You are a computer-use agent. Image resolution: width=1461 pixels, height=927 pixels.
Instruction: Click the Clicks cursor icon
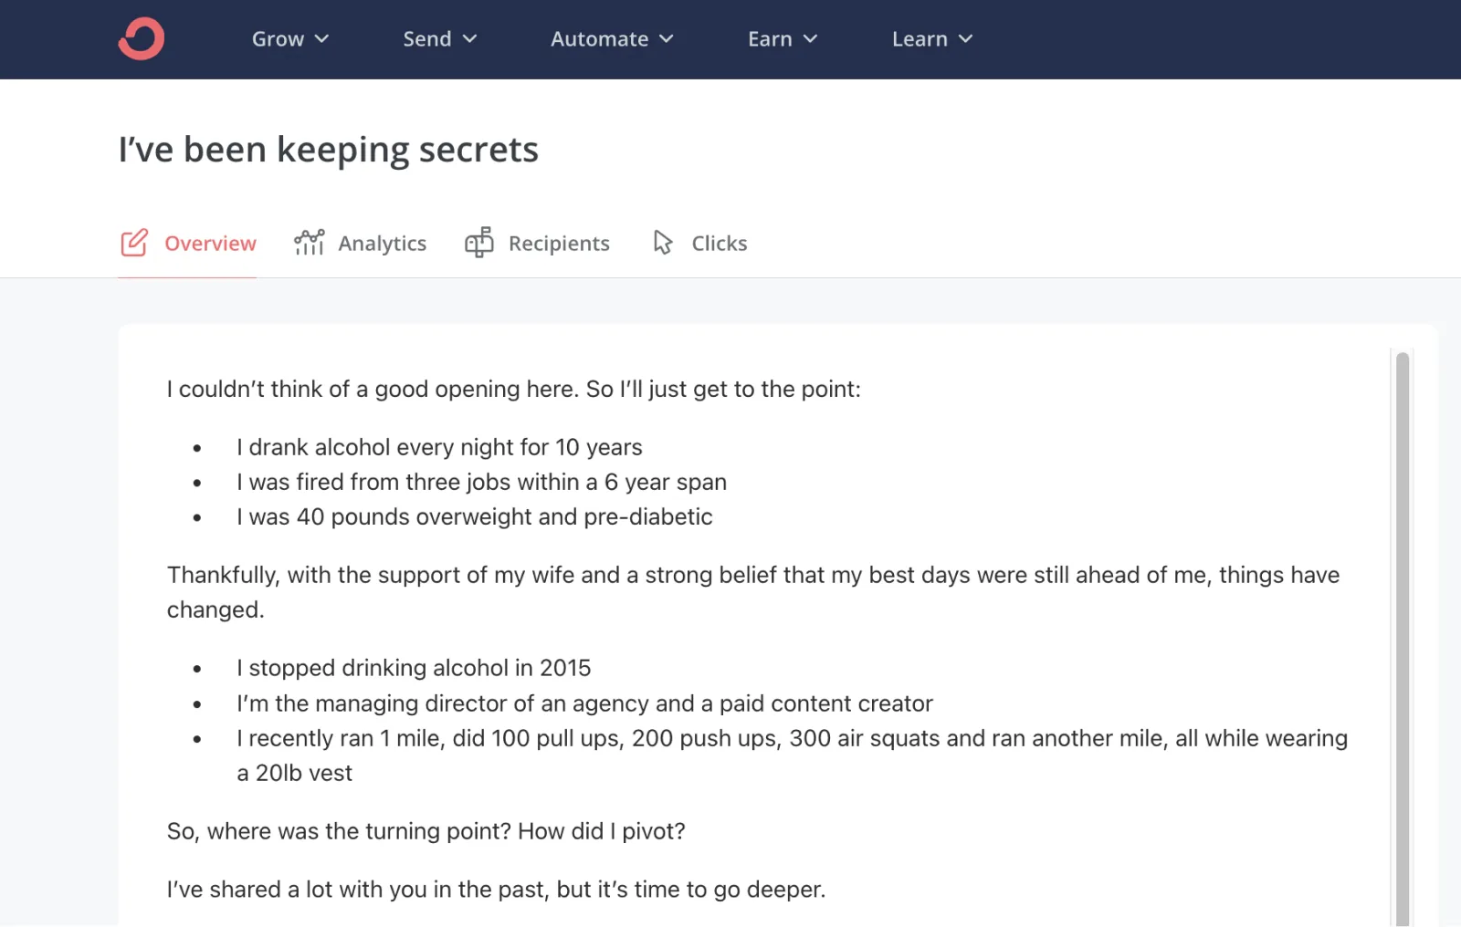click(x=663, y=243)
